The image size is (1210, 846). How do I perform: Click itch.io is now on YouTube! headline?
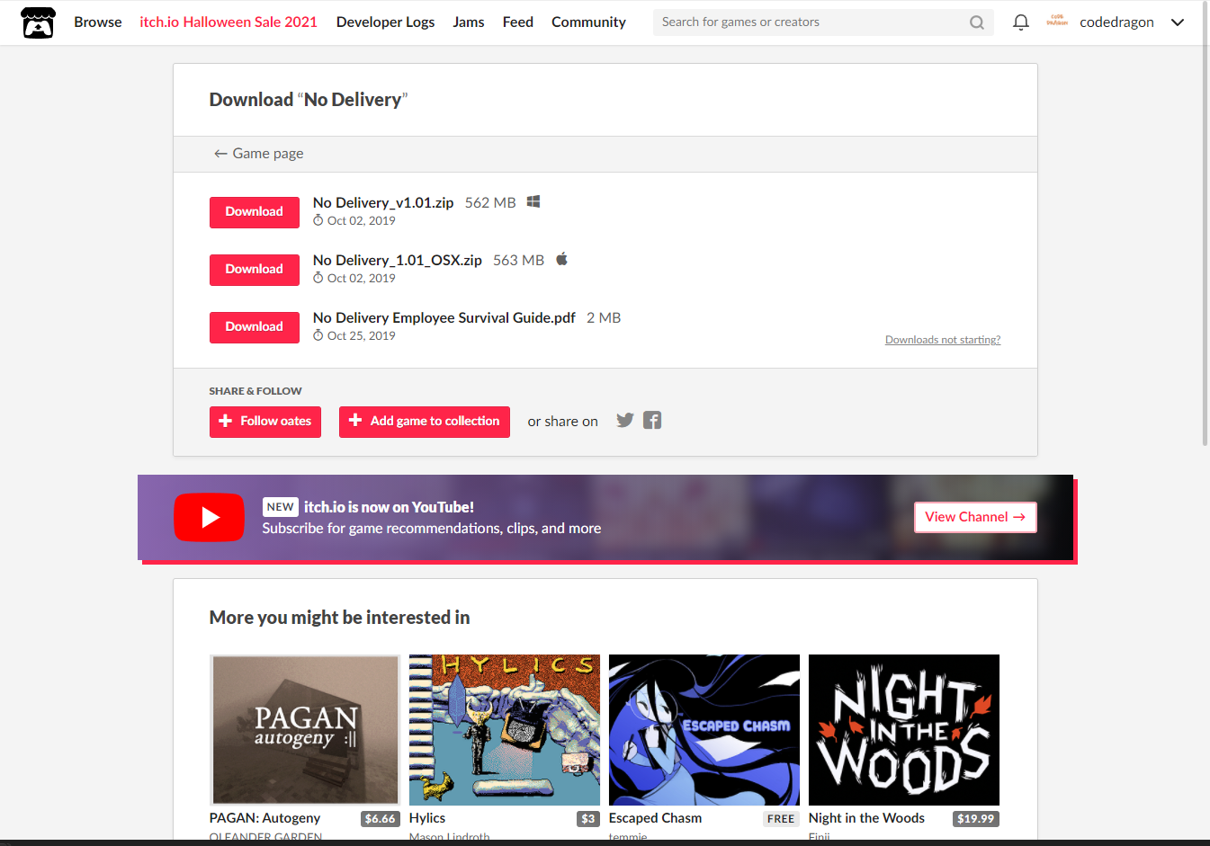(389, 507)
